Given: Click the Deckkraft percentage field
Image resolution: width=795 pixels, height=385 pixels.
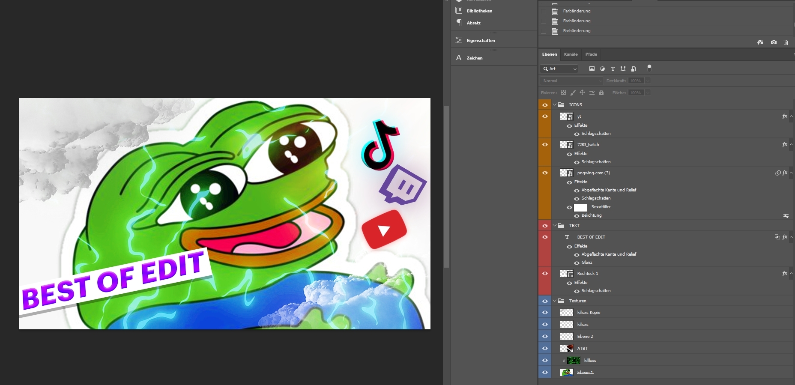Looking at the screenshot, I should pyautogui.click(x=636, y=81).
